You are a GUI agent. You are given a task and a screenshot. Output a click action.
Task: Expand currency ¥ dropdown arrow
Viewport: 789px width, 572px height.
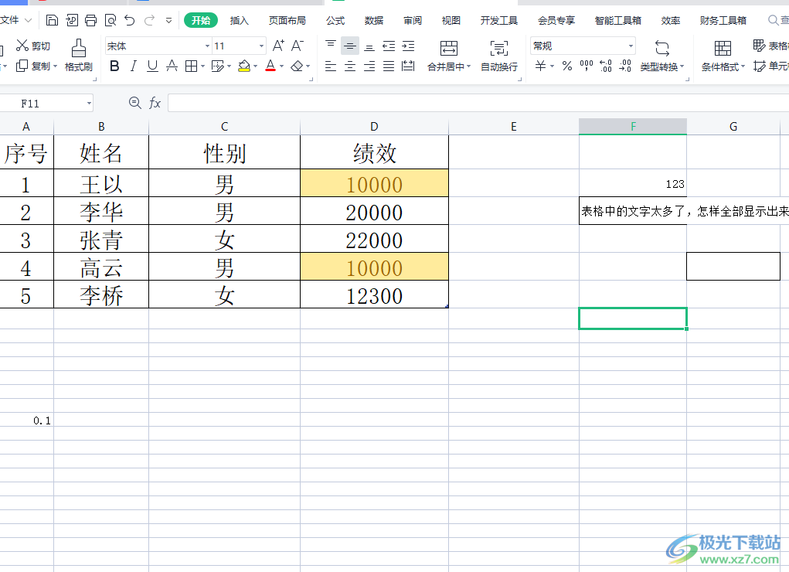(552, 66)
